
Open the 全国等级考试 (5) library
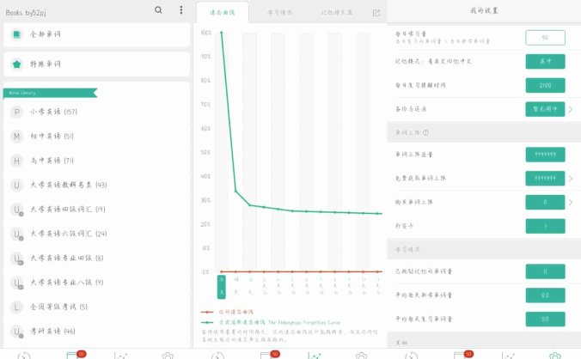click(x=97, y=307)
